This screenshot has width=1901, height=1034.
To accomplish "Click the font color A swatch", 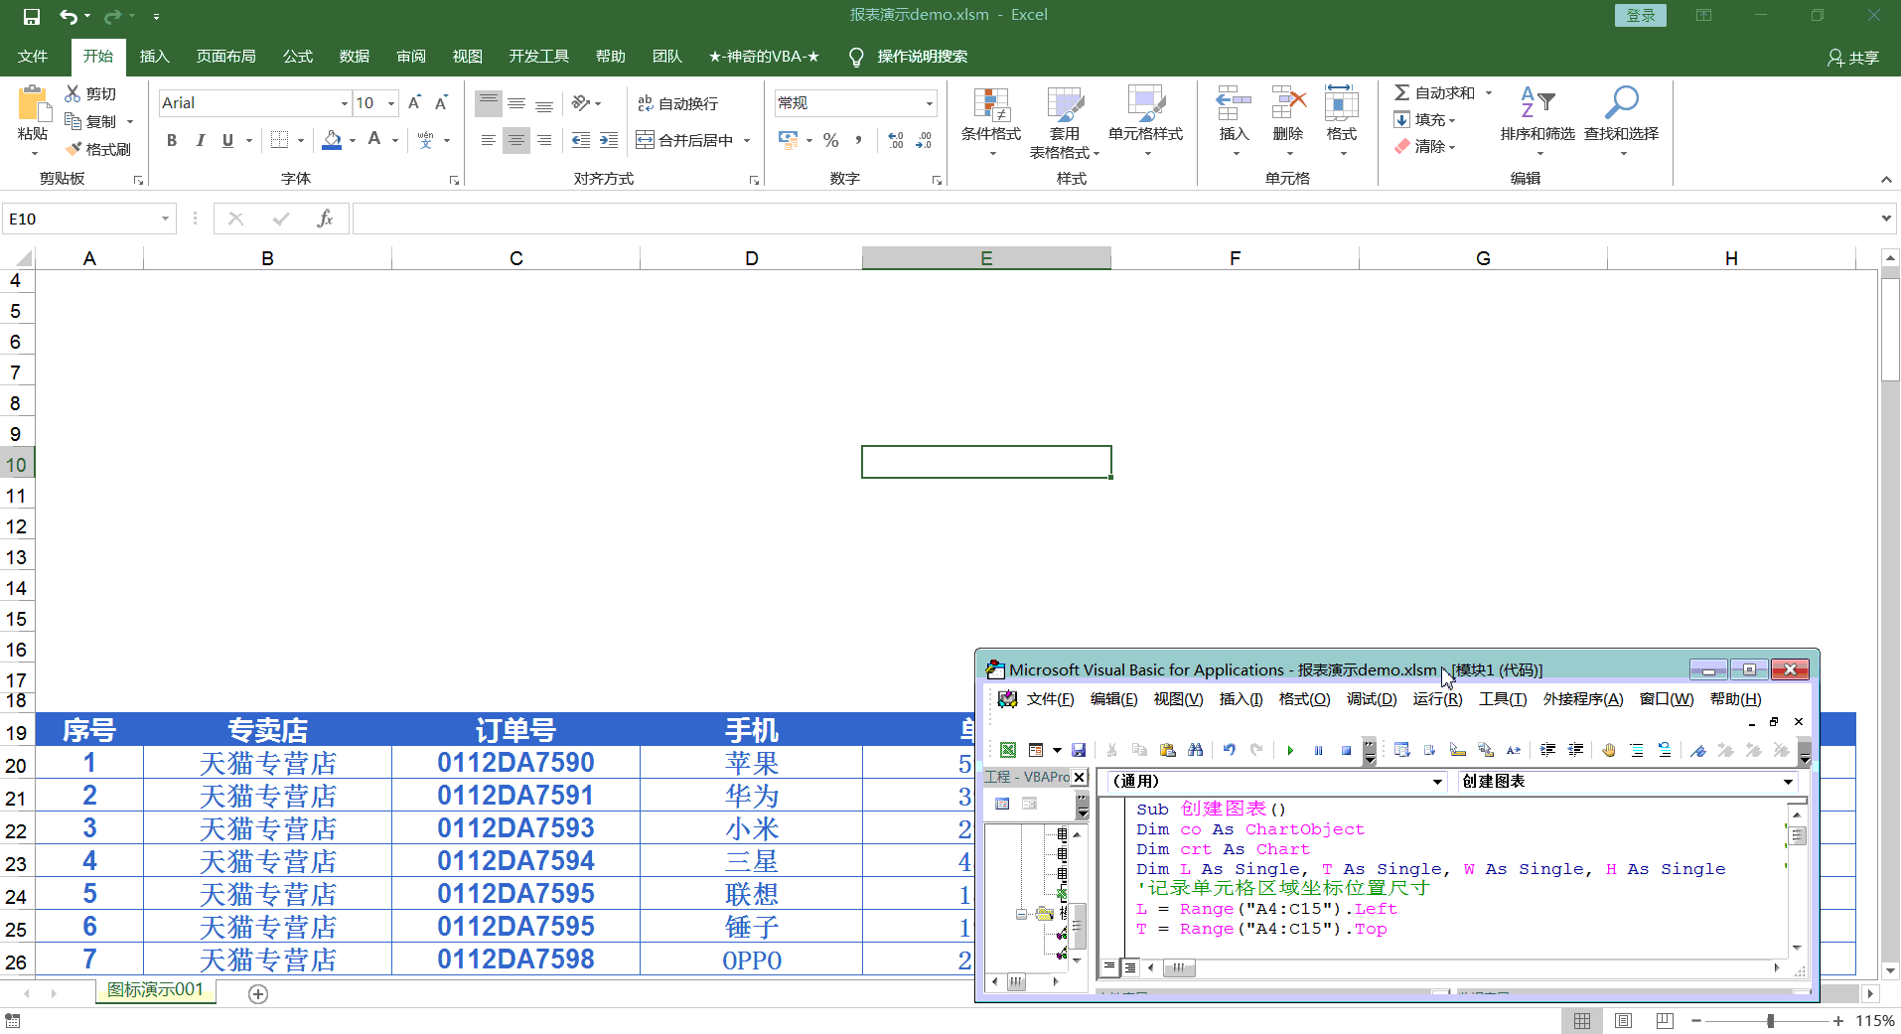I will coord(374,140).
